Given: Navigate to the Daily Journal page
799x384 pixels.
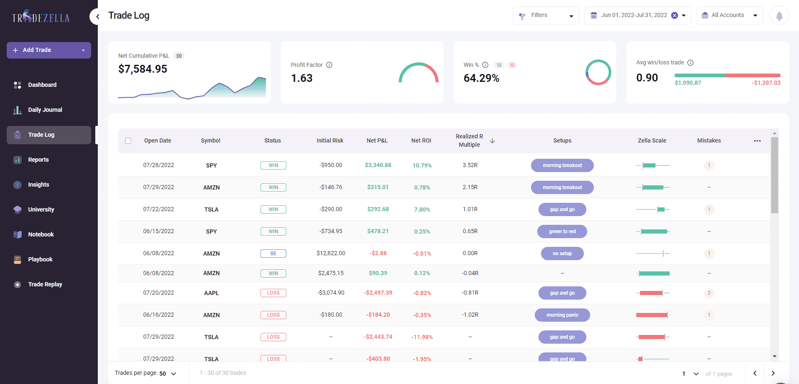Looking at the screenshot, I should [x=45, y=110].
